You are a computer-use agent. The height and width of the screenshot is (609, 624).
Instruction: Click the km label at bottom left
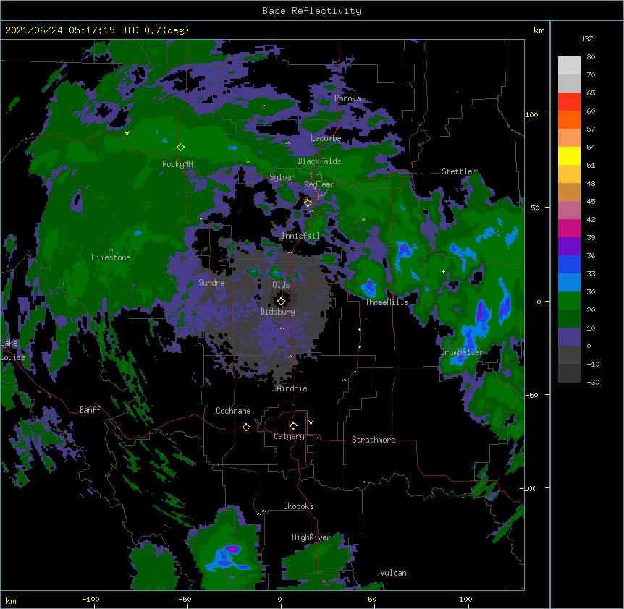point(11,600)
